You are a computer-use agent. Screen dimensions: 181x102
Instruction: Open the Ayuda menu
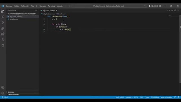(x=60, y=6)
